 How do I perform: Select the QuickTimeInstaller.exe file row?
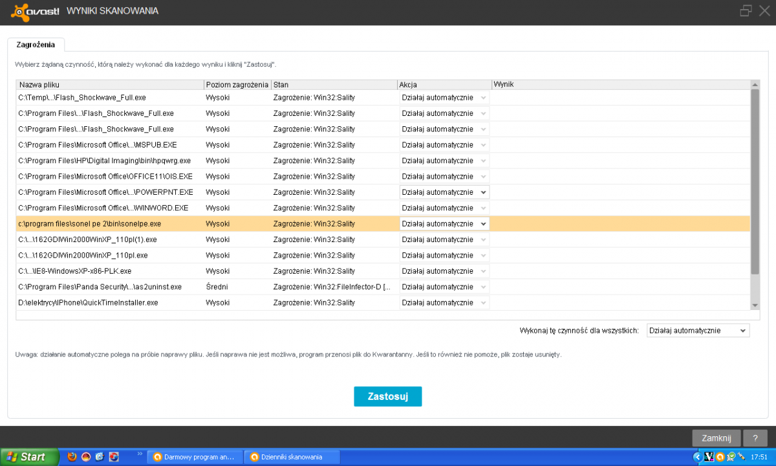pos(383,302)
